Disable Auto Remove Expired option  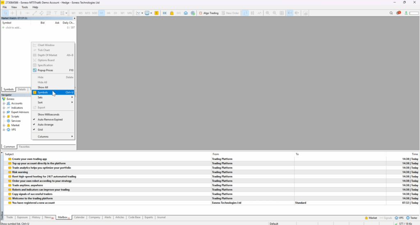tap(50, 119)
